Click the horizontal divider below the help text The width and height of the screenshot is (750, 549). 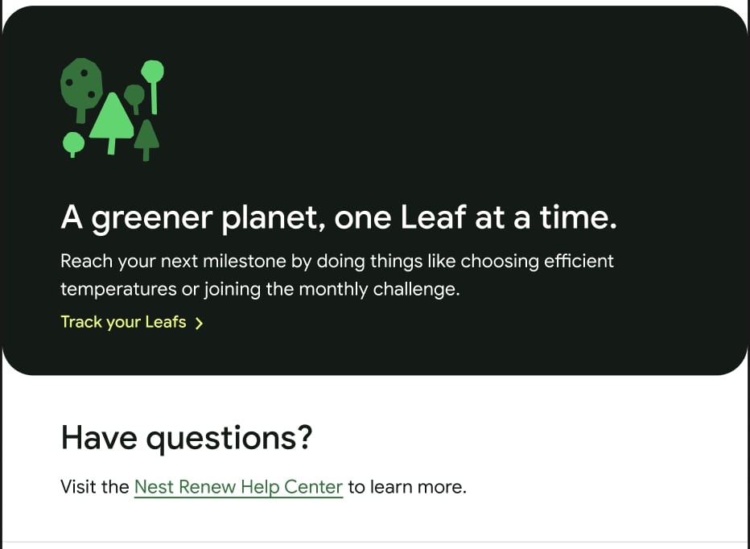[375, 542]
